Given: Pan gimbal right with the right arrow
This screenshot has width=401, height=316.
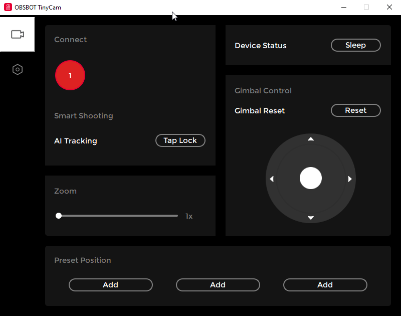Looking at the screenshot, I should (x=349, y=179).
